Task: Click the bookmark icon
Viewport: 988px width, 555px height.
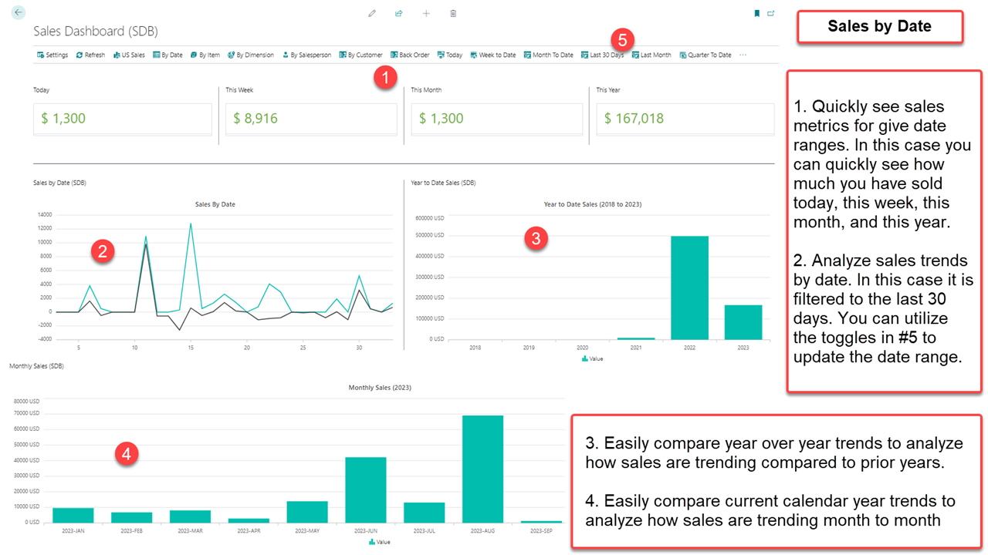Action: tap(756, 13)
